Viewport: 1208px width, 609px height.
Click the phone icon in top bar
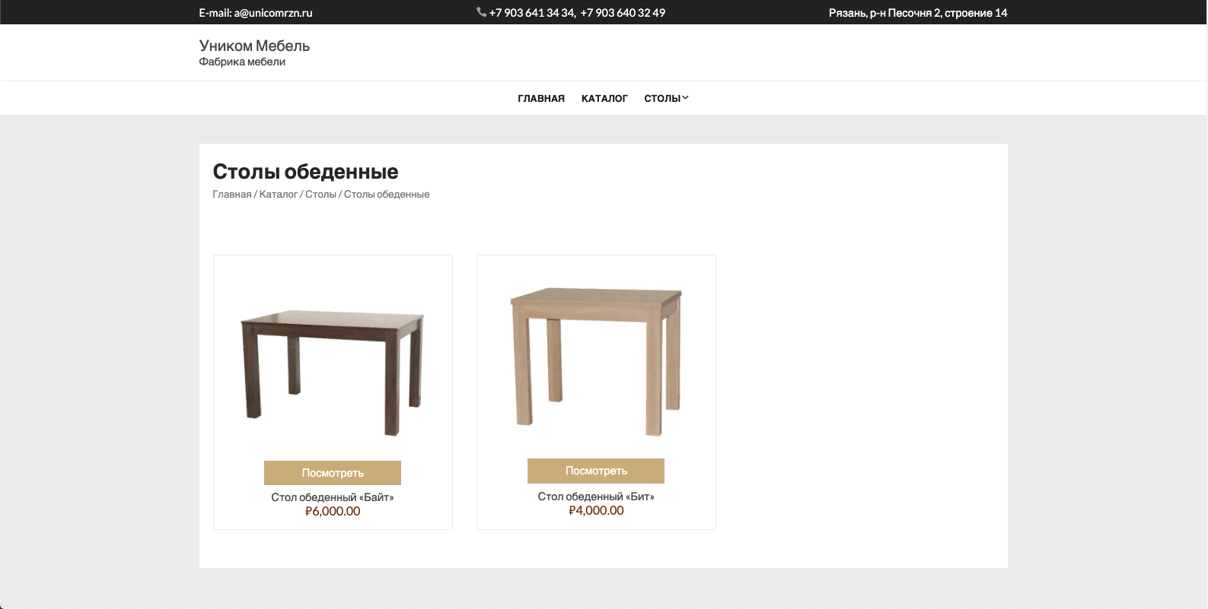481,12
